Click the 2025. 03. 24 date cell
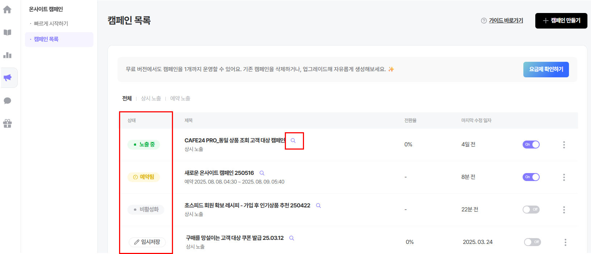This screenshot has width=591, height=254. [478, 242]
